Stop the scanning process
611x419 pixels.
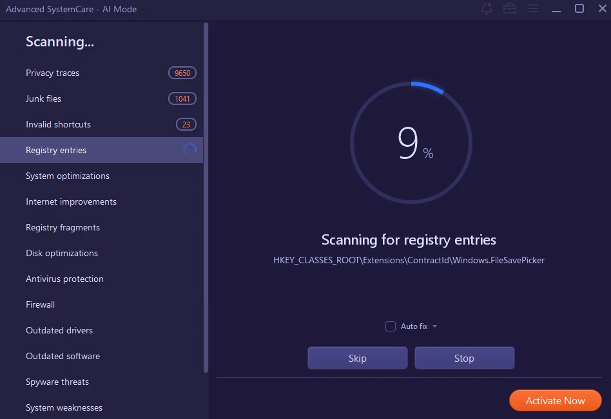pos(464,358)
